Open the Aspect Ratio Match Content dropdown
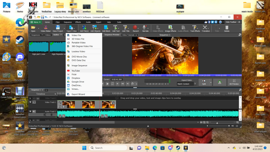Viewport: 270px width, 152px height. [x=187, y=84]
